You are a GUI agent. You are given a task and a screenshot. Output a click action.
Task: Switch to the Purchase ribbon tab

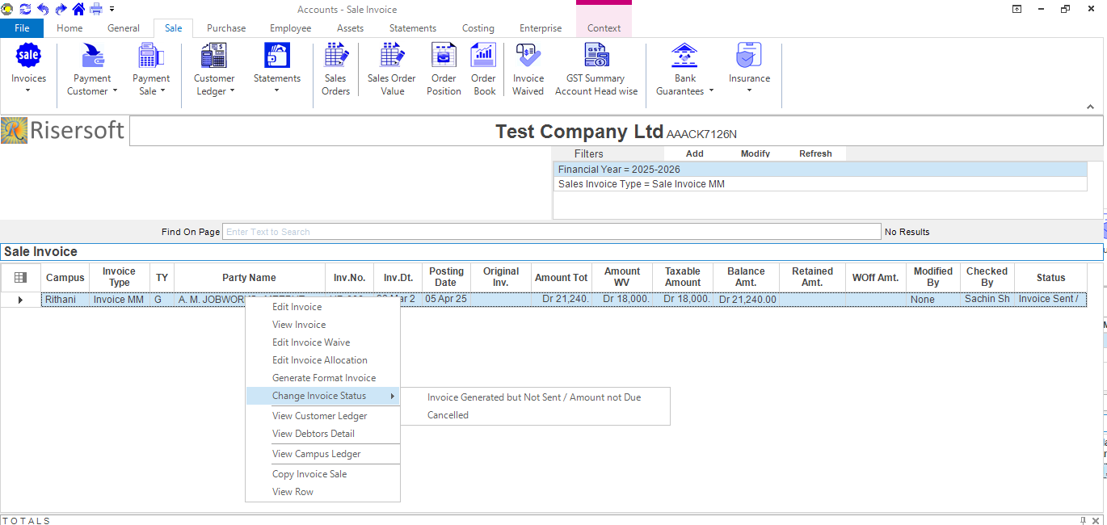tap(226, 28)
